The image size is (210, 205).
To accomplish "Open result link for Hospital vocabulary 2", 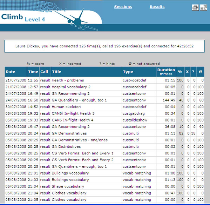I will tap(45, 87).
